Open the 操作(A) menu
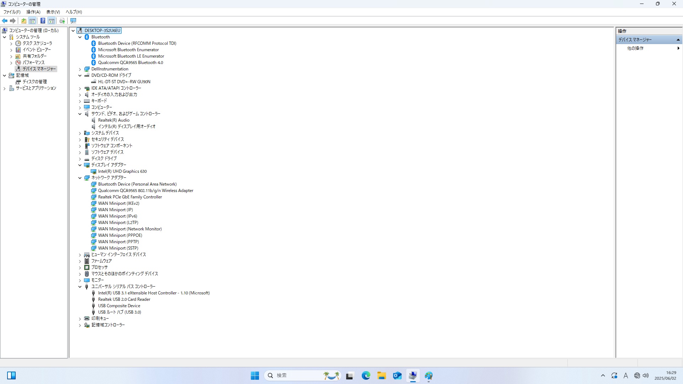683x384 pixels. (33, 12)
